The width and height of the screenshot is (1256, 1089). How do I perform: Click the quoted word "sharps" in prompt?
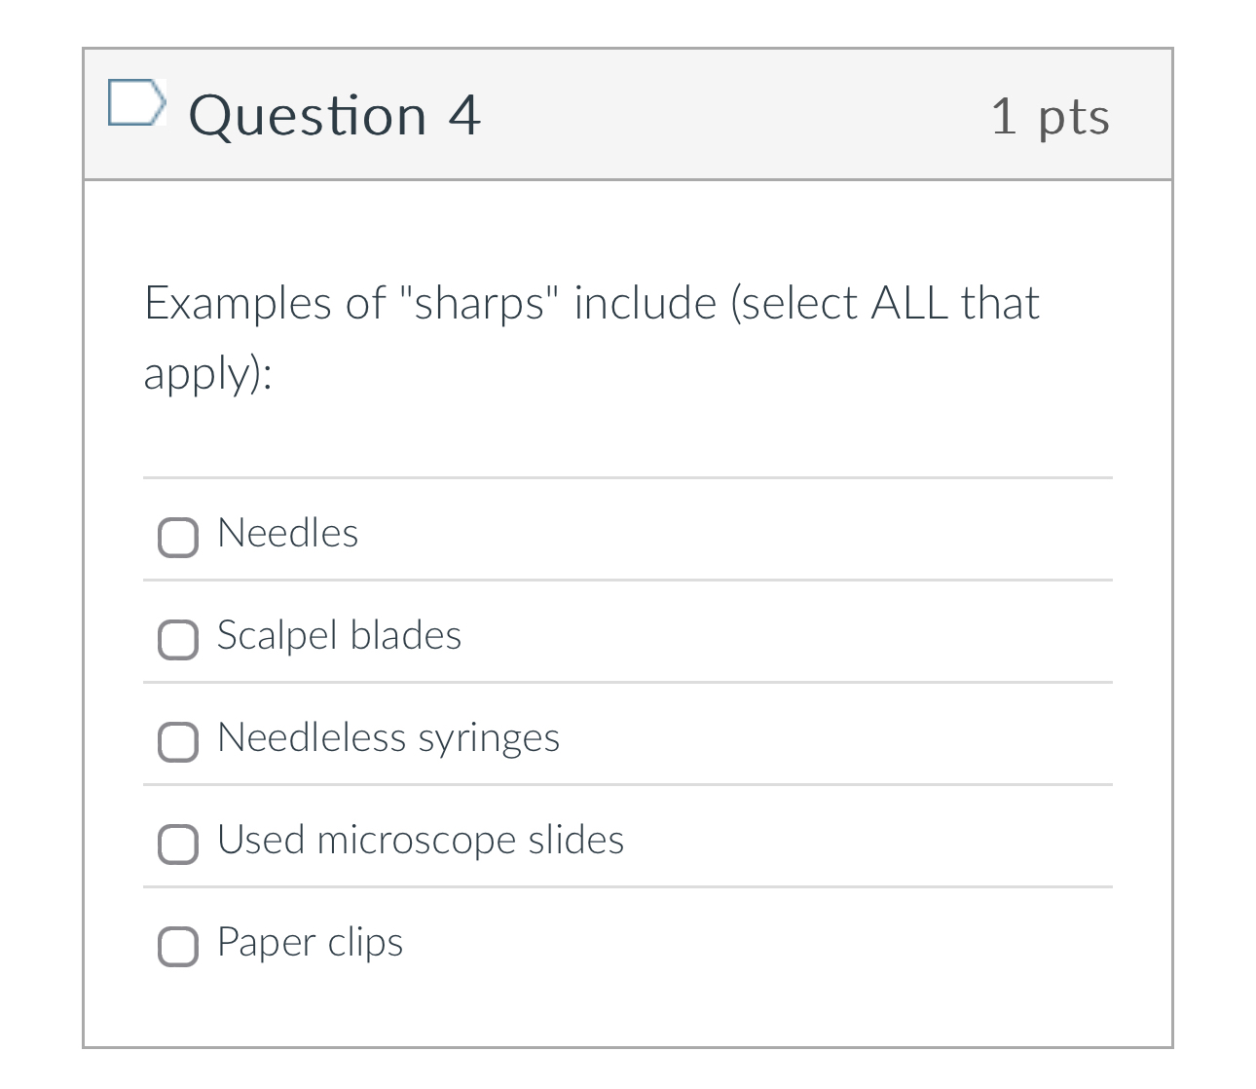click(x=479, y=303)
